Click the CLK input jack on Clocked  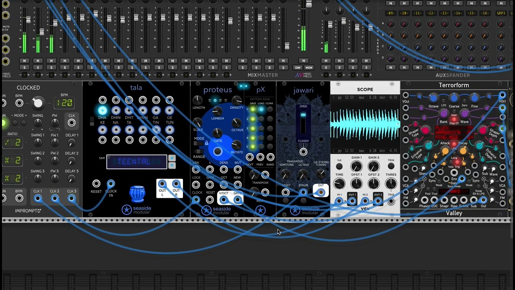[72, 122]
